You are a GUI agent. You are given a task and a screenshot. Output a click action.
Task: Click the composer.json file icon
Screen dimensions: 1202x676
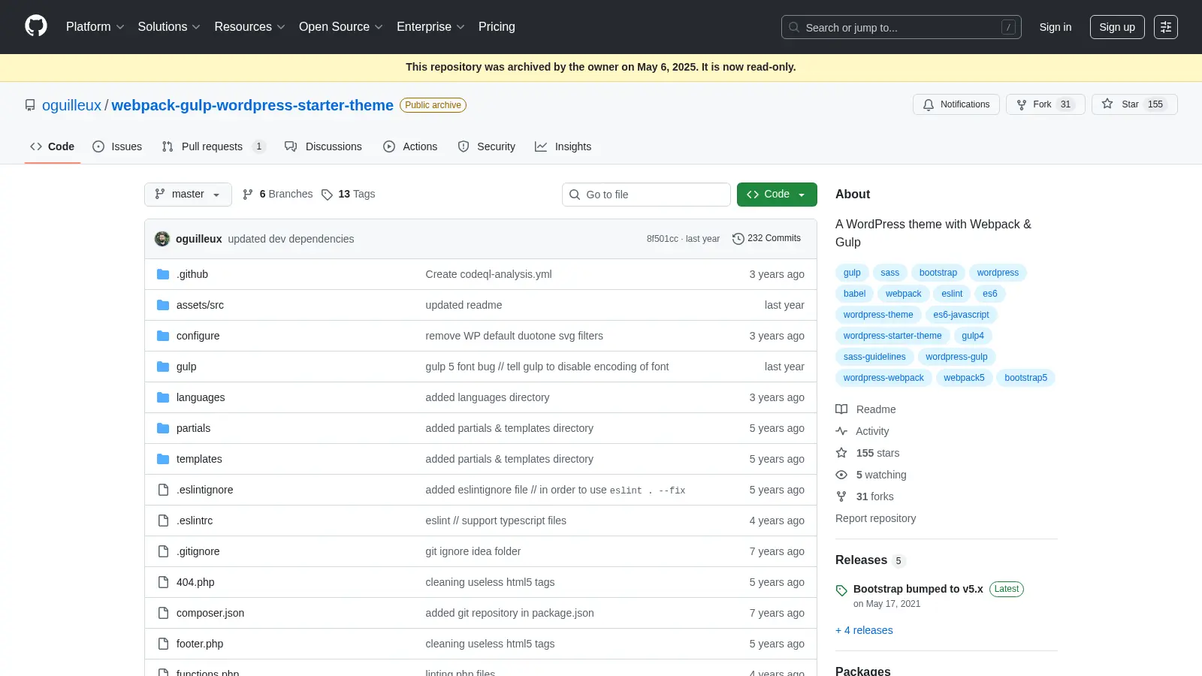tap(163, 613)
